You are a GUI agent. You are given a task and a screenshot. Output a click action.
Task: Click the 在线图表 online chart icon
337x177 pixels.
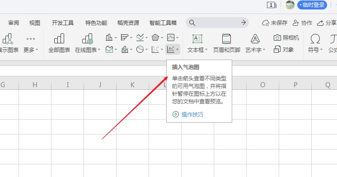click(87, 39)
